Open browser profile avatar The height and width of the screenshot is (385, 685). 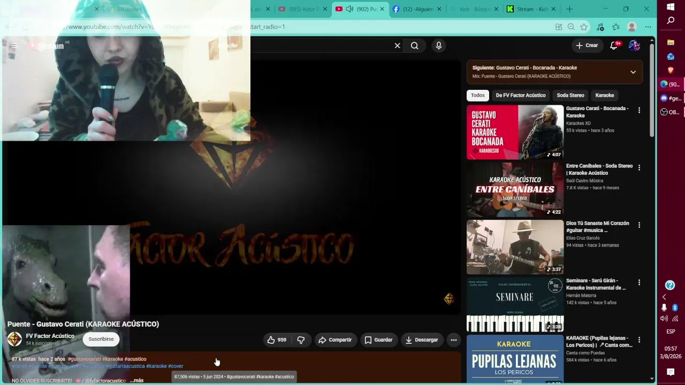click(x=632, y=27)
